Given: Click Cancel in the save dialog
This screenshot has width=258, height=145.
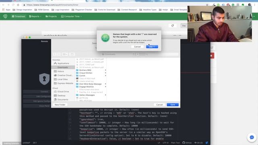Looking at the screenshot, I should tap(160, 105).
